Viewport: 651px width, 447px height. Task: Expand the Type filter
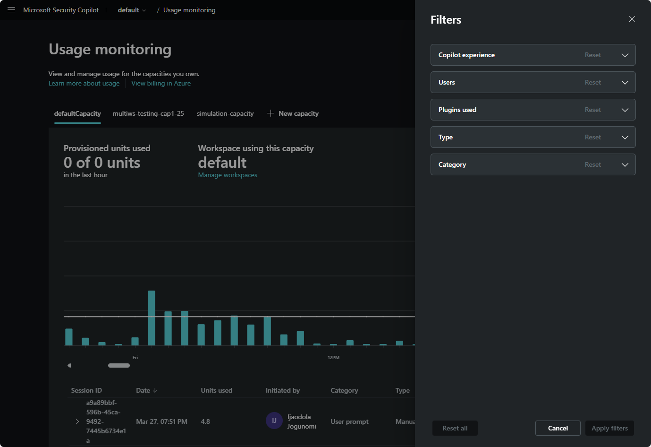(625, 137)
